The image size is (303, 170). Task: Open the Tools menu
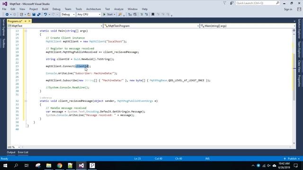point(79,9)
